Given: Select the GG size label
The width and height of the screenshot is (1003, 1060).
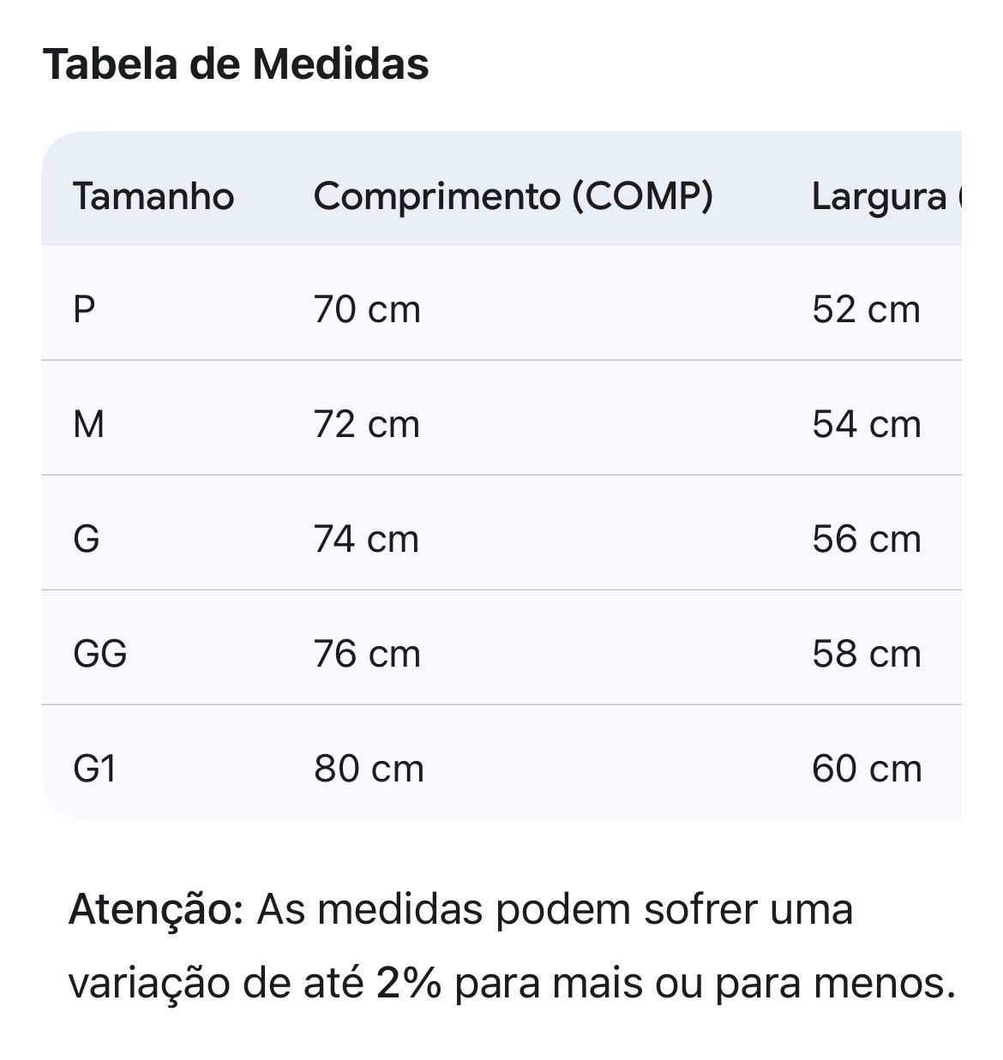Looking at the screenshot, I should tap(100, 654).
